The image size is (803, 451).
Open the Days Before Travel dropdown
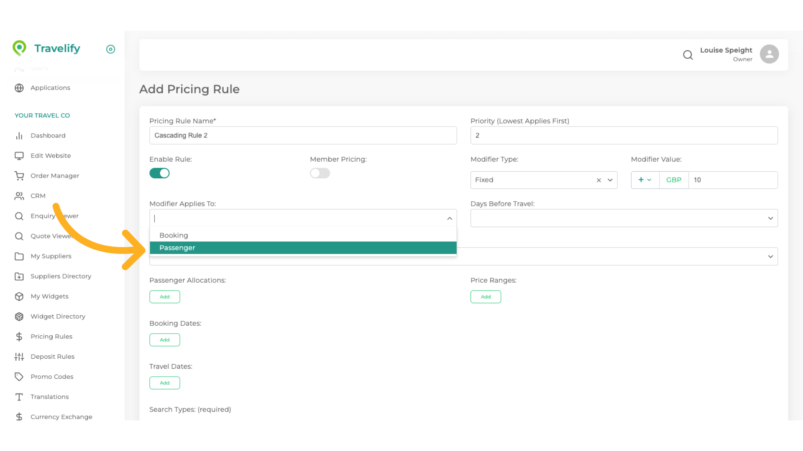624,218
